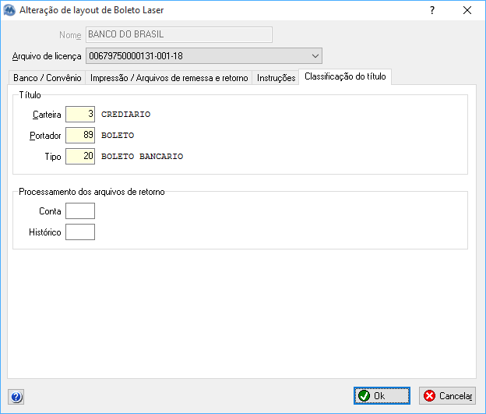Screen dimensions: 486x414
Task: Click the BOLETO text beside Portador
Action: click(118, 136)
